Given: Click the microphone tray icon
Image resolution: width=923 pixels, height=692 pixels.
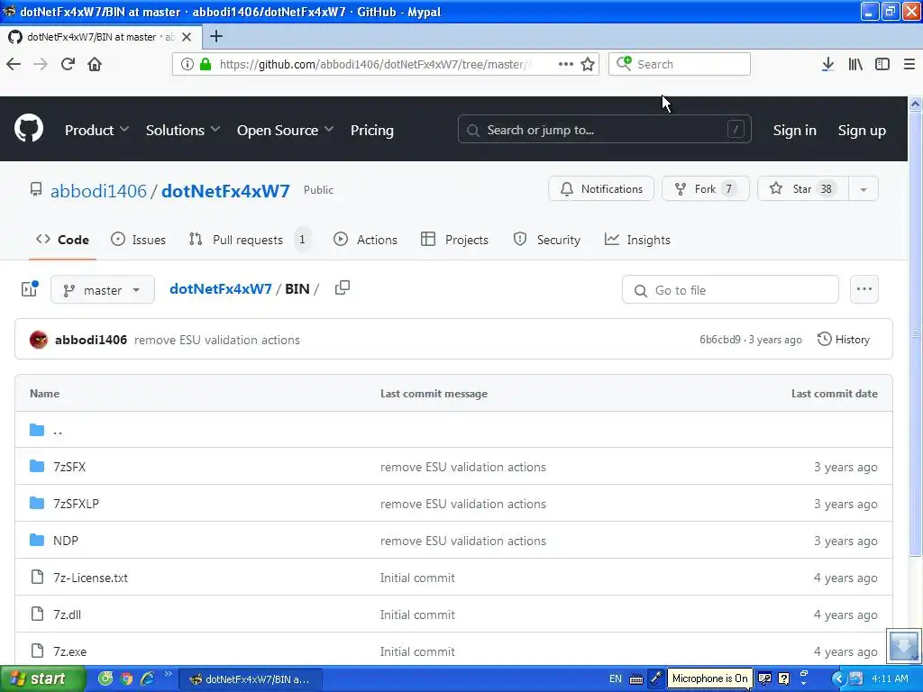Looking at the screenshot, I should (x=656, y=678).
